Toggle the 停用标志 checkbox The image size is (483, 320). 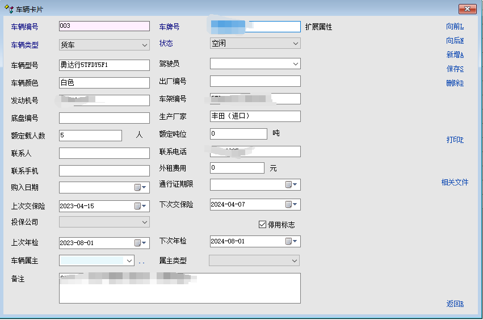(262, 225)
